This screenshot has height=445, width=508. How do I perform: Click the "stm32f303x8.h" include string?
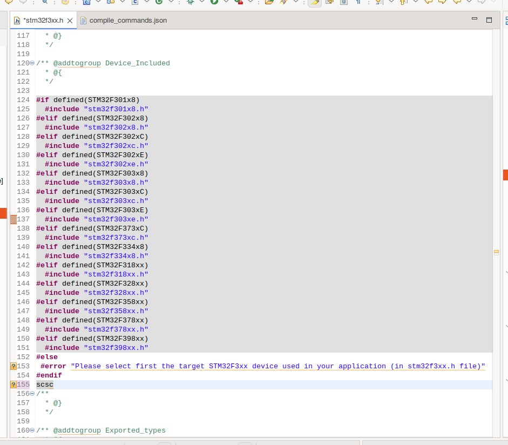coord(116,183)
